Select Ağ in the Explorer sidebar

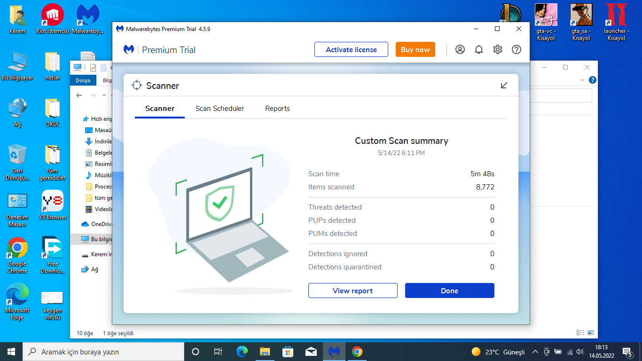coord(90,270)
